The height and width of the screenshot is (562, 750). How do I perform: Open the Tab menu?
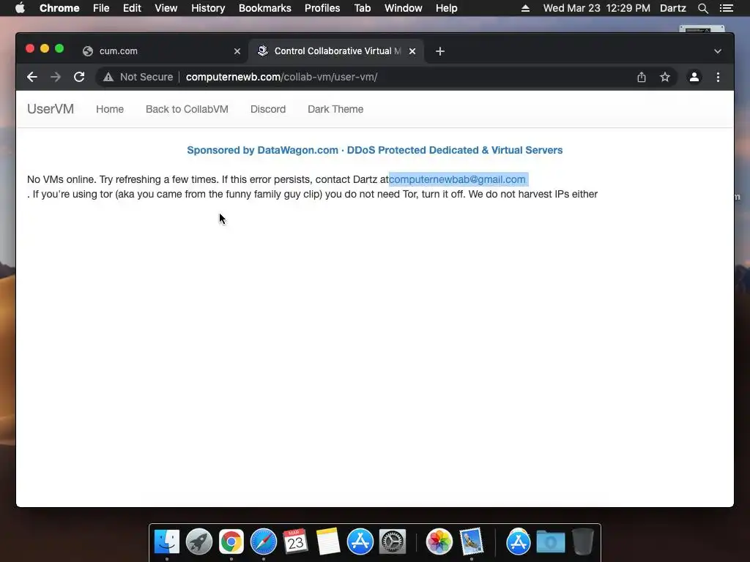click(362, 8)
